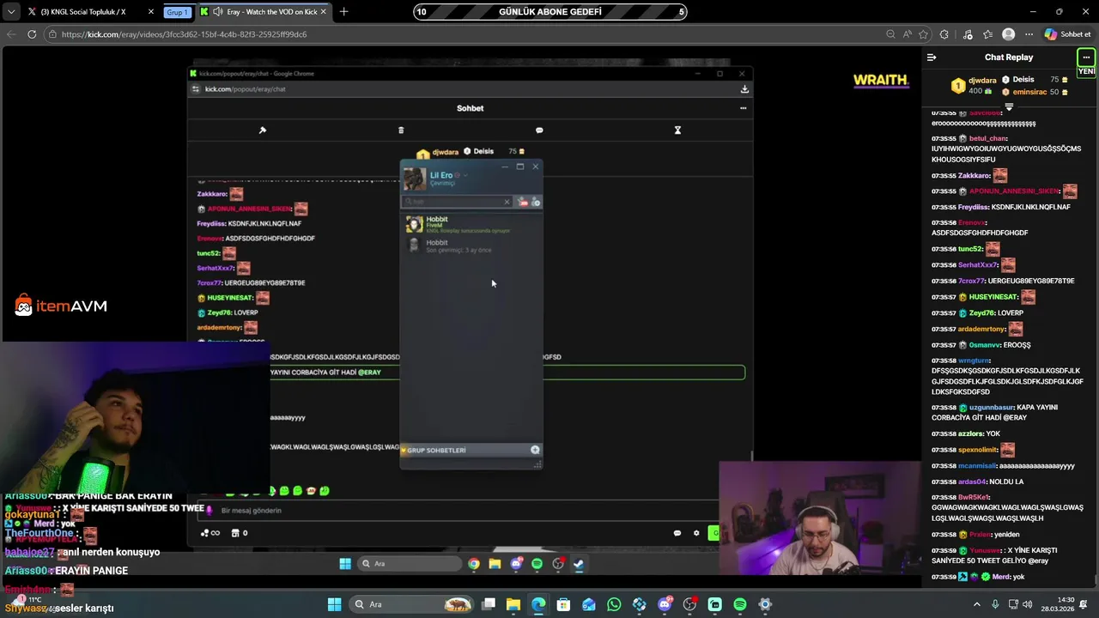Select the Eray VOD on Kick tab
Screen dimensions: 1099x618
pyautogui.click(x=262, y=12)
